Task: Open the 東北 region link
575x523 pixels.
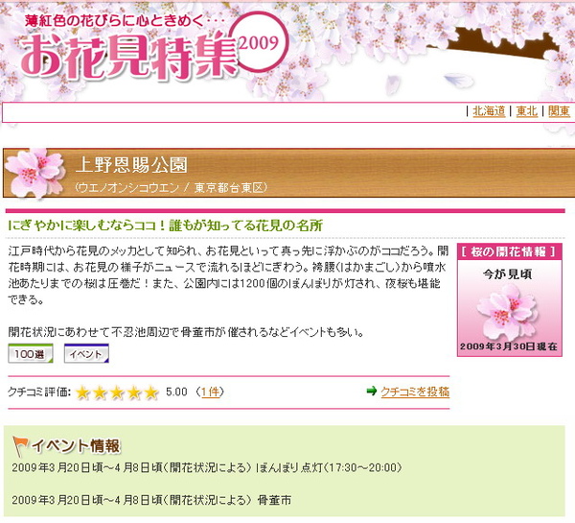Action: click(x=526, y=111)
